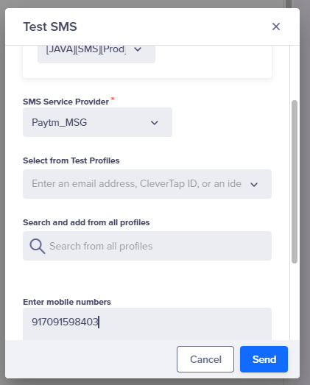
Task: Focus the mobile numbers text area
Action: (147, 324)
